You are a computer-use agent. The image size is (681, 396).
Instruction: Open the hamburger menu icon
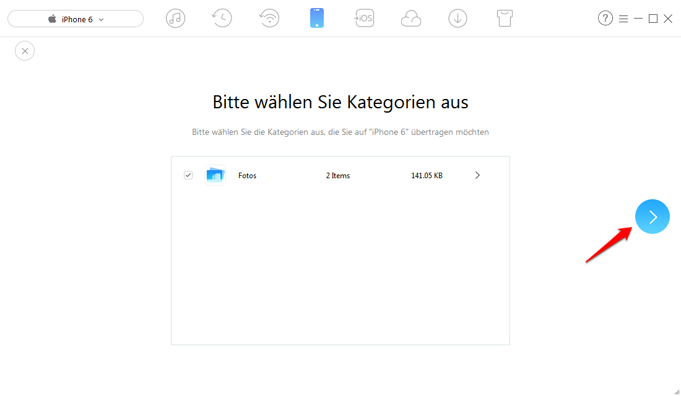[x=623, y=19]
